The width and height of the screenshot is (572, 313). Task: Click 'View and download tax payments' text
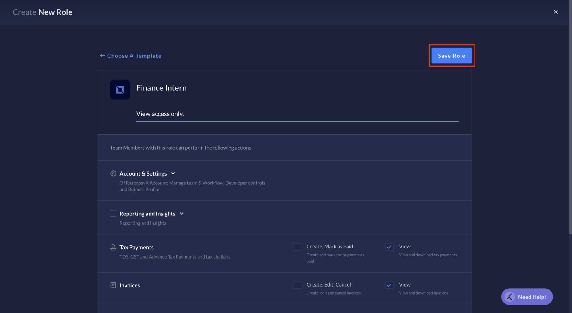click(x=428, y=255)
